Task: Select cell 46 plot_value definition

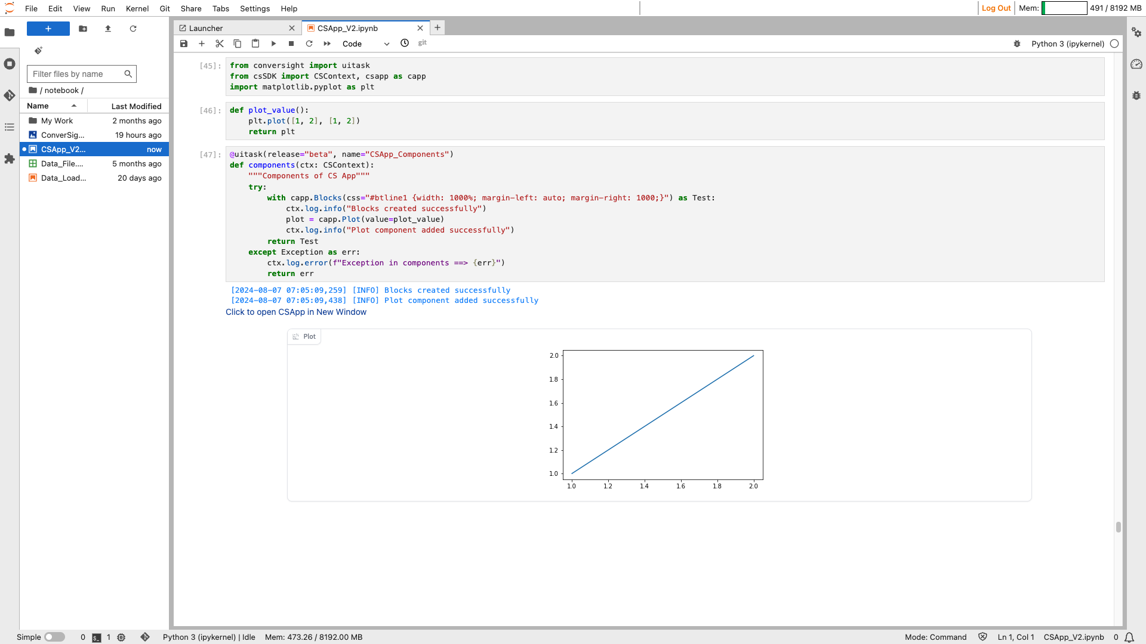Action: pos(665,121)
